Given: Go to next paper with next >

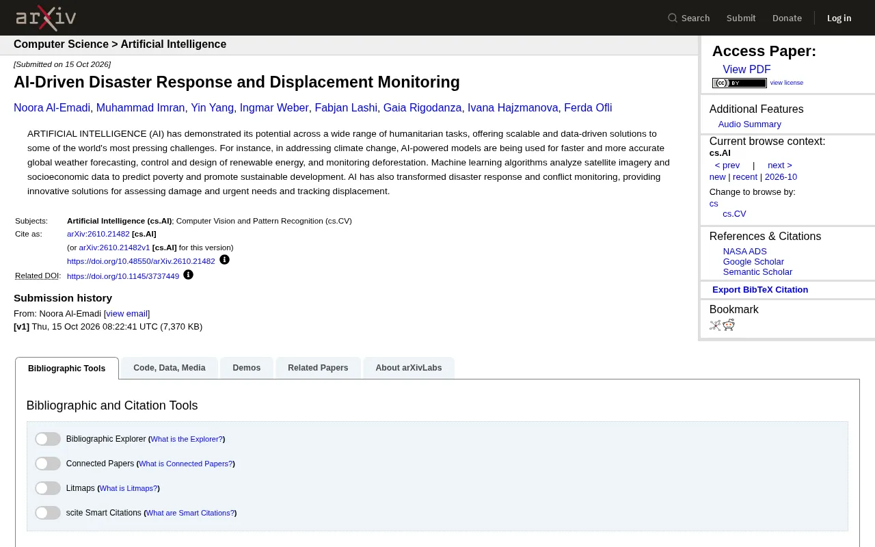Looking at the screenshot, I should coord(780,165).
